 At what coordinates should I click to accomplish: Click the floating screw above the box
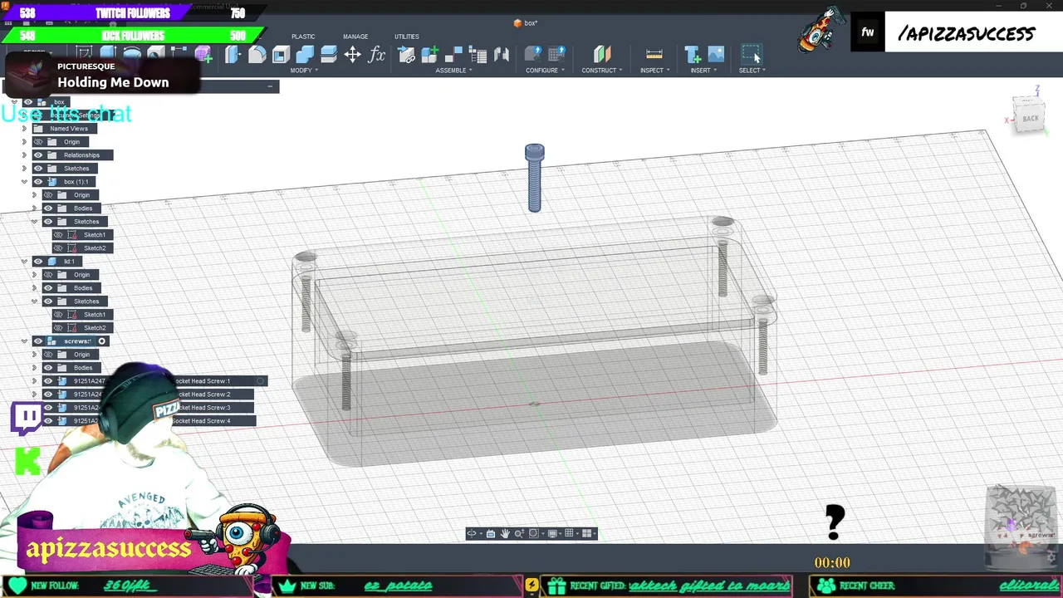coord(535,178)
